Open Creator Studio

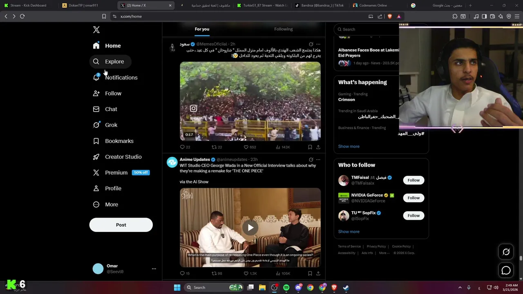pos(117,157)
